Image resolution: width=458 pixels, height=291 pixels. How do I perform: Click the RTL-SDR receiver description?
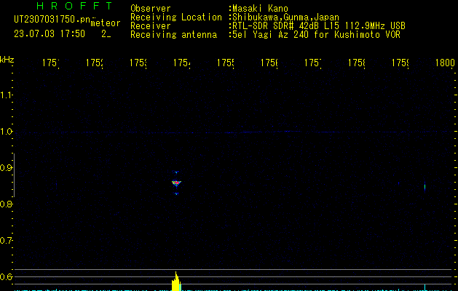[x=318, y=25]
